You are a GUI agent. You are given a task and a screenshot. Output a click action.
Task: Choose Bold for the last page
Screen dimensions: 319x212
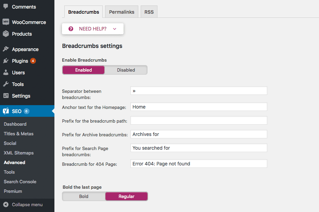(84, 196)
